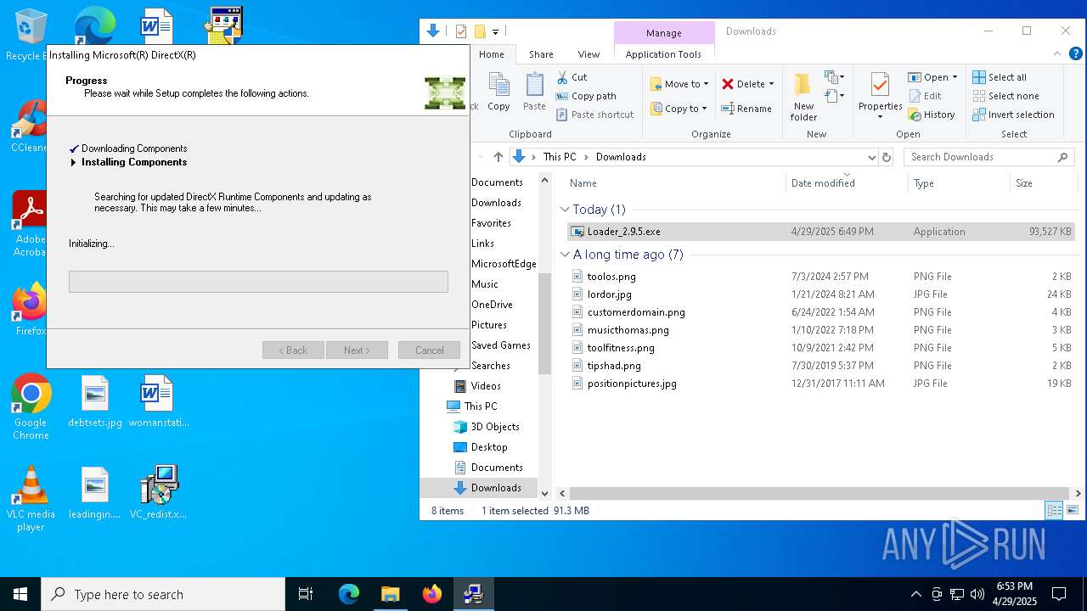Image resolution: width=1087 pixels, height=611 pixels.
Task: Expand the Open dropdown in ribbon
Action: pyautogui.click(x=955, y=77)
